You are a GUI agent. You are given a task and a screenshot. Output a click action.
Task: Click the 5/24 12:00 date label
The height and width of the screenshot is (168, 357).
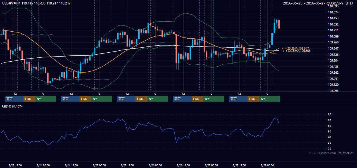click(x=71, y=165)
